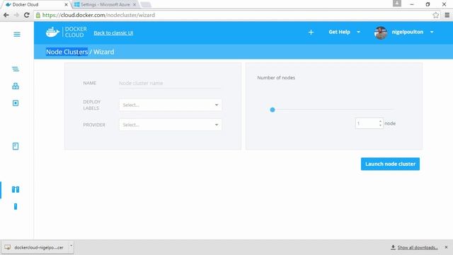Viewport: 453px width, 255px height.
Task: Click the green padlock in the address bar
Action: [x=38, y=15]
